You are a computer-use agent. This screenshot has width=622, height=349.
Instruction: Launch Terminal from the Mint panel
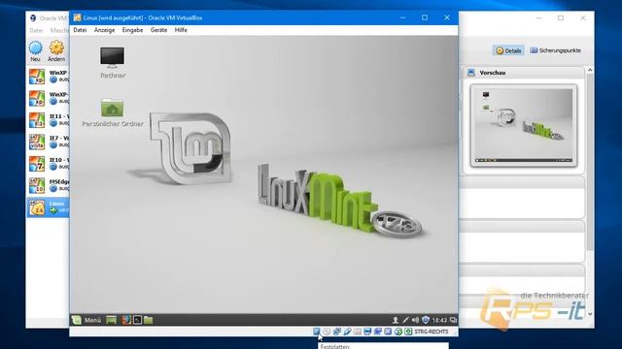pos(137,320)
